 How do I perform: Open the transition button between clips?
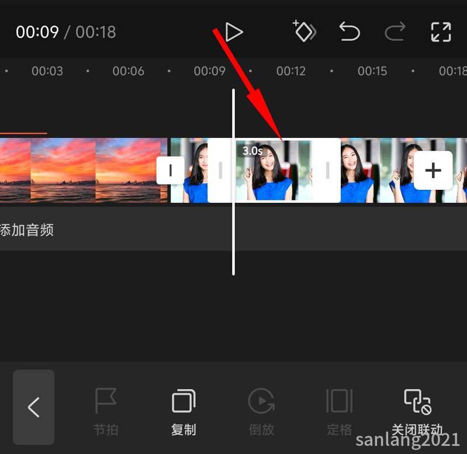170,170
